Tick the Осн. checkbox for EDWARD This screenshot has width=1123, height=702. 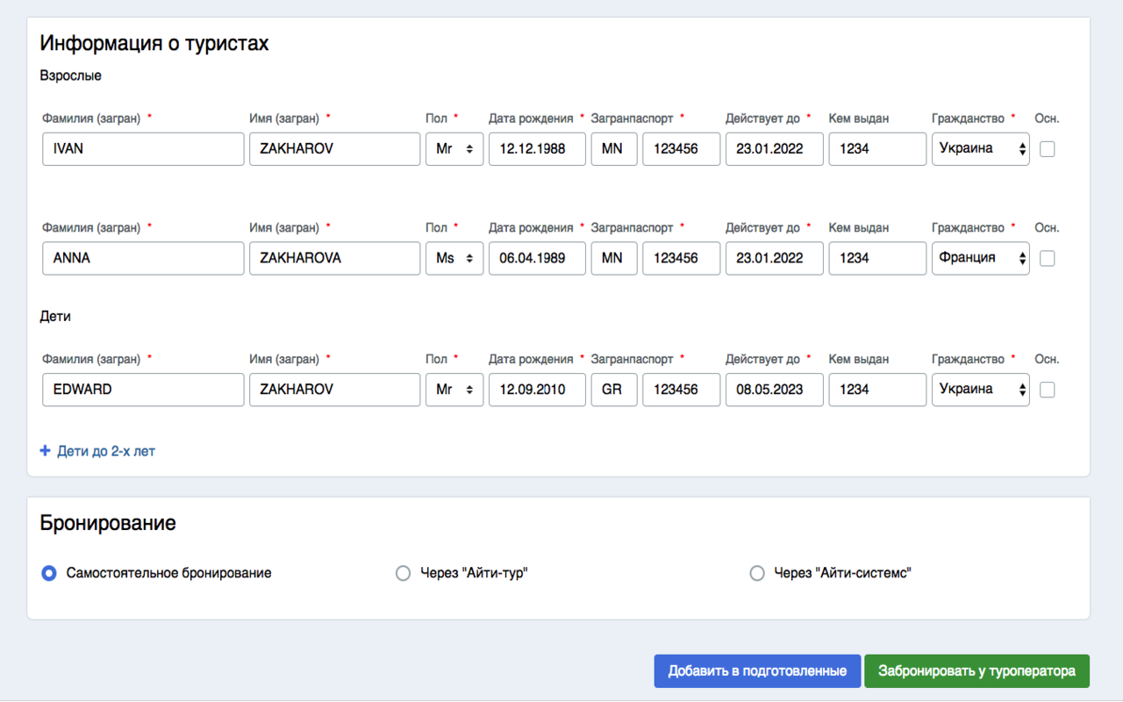1047,390
